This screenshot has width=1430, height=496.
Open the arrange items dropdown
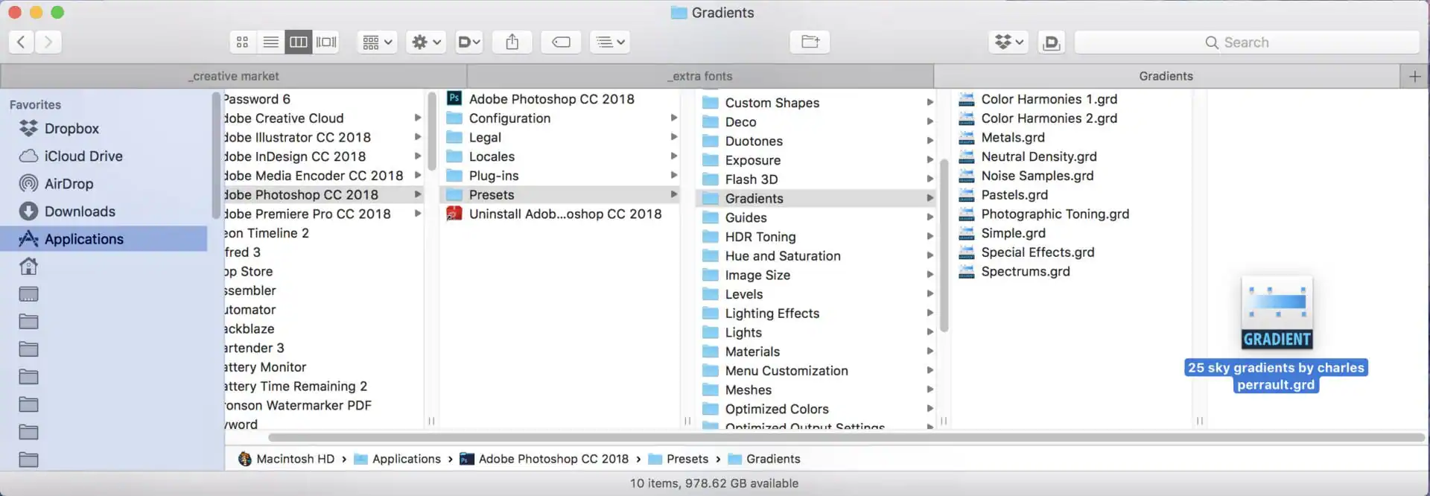coord(377,42)
